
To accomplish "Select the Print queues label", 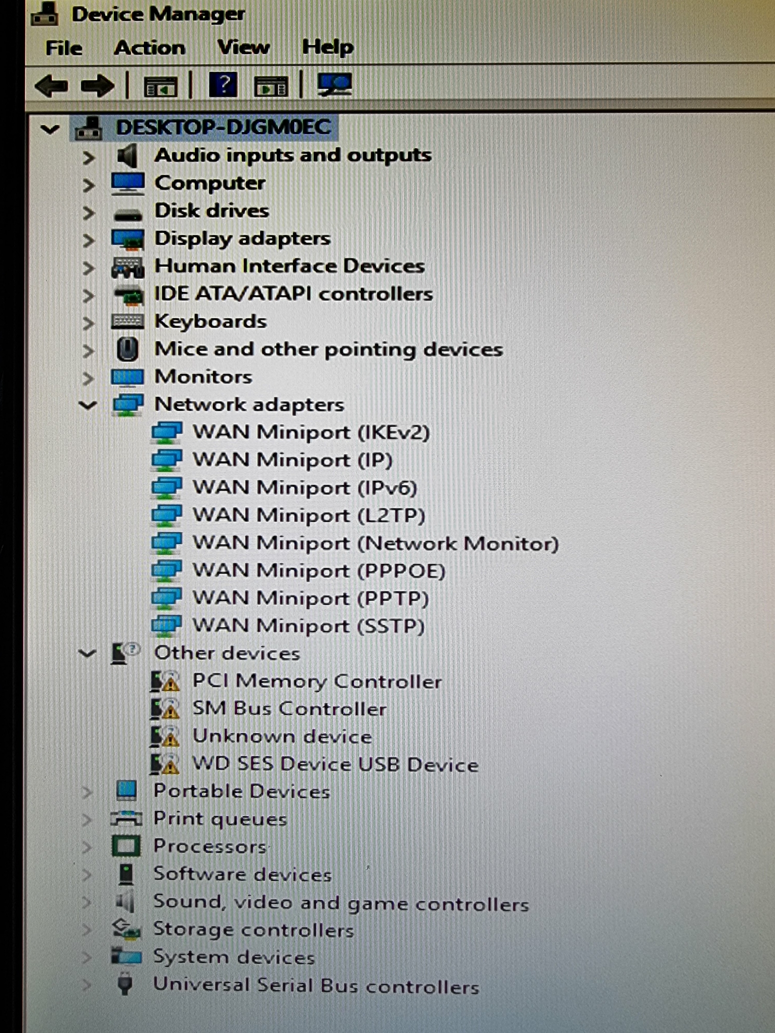I will [220, 819].
